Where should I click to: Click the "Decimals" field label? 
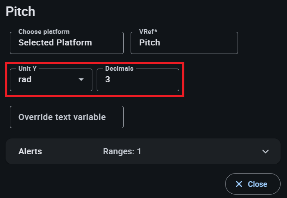coord(119,69)
